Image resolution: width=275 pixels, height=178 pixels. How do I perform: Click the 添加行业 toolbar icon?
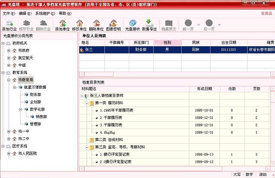pyautogui.click(x=9, y=25)
